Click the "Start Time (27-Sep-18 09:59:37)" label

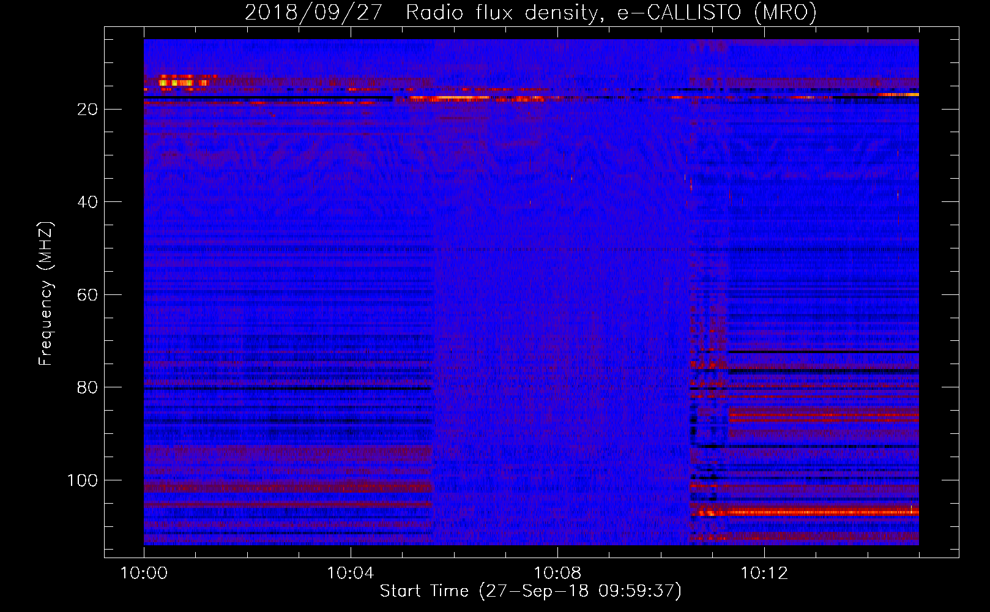pos(530,591)
